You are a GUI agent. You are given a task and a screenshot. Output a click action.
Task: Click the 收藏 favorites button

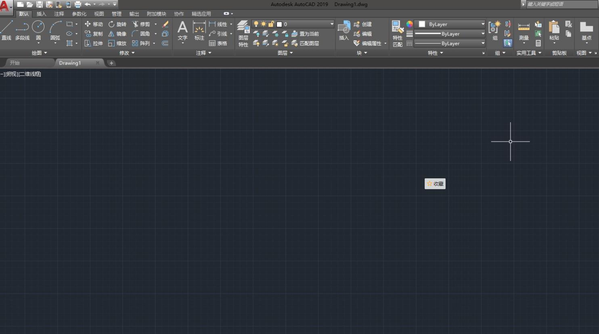[x=435, y=184]
